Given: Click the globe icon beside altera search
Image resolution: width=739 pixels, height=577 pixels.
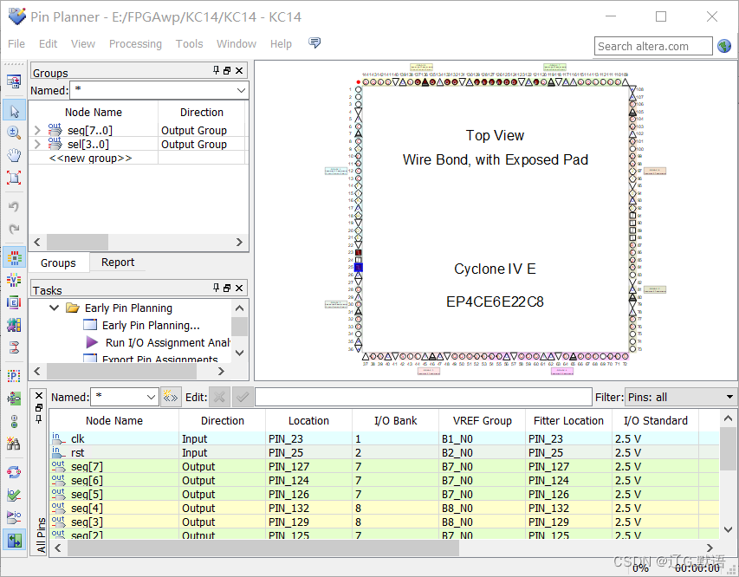Looking at the screenshot, I should coord(724,46).
